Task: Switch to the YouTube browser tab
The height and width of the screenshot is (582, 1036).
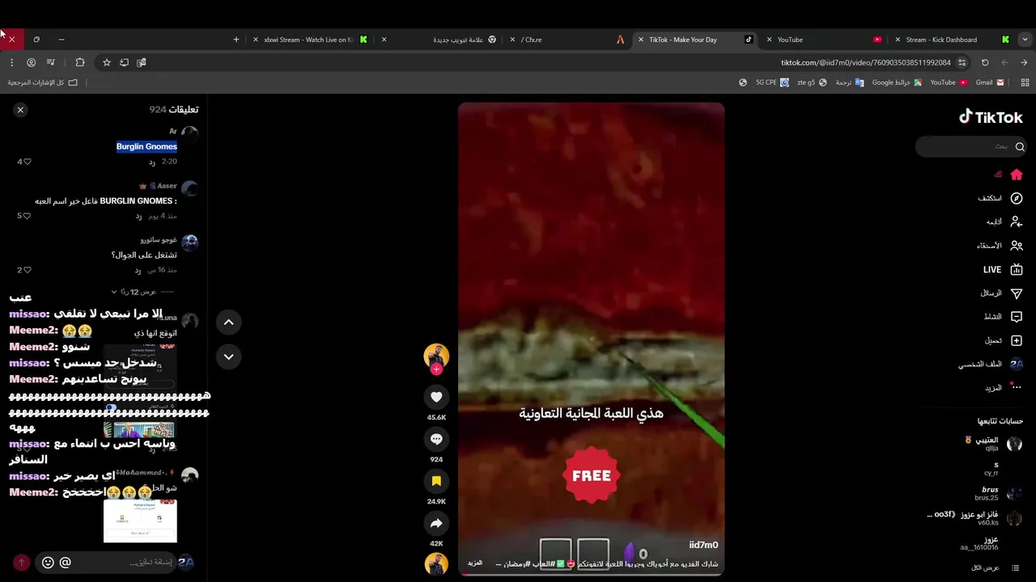Action: pos(824,40)
